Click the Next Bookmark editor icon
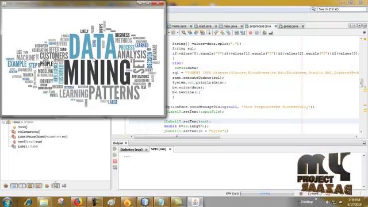Viewport: 368px width, 207px height. 223,33
